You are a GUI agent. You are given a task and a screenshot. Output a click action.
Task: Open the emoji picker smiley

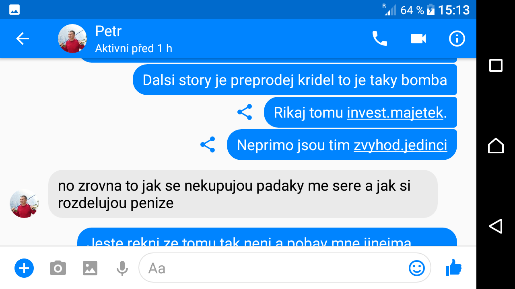[416, 268]
